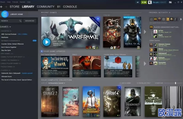Open the PUBG icon beside Player Unknown's Battlegrounds header

[x=151, y=27]
